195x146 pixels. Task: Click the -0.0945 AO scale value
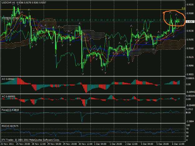point(190,92)
